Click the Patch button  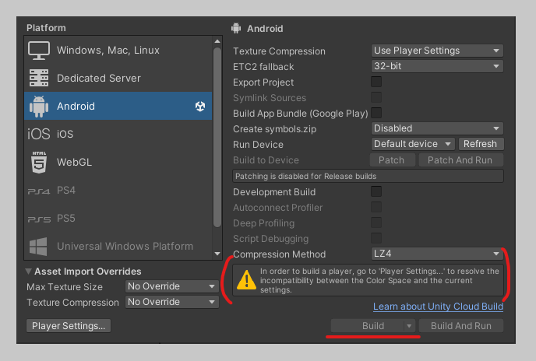(392, 159)
